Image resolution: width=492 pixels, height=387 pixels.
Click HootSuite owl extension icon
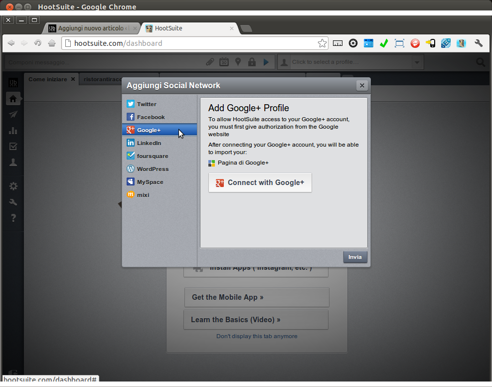click(461, 43)
